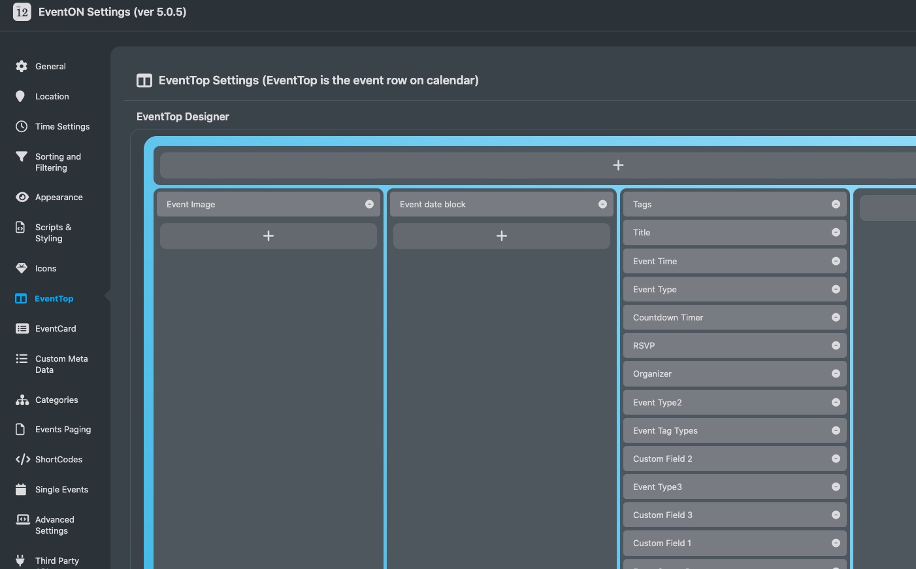Click the Sorting and Filtering funnel icon
916x569 pixels.
click(x=22, y=156)
